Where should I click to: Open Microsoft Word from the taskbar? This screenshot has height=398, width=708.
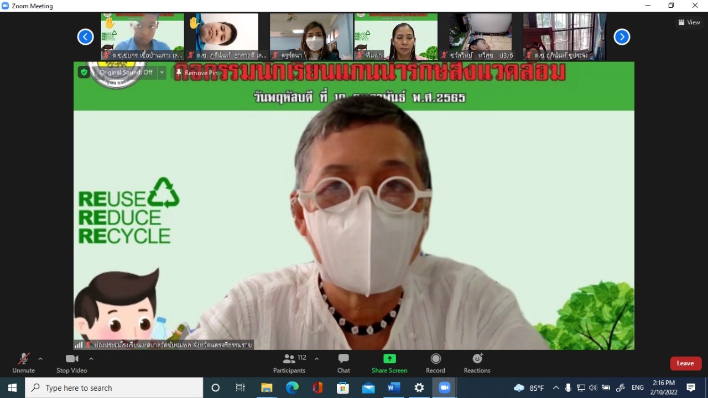click(394, 387)
